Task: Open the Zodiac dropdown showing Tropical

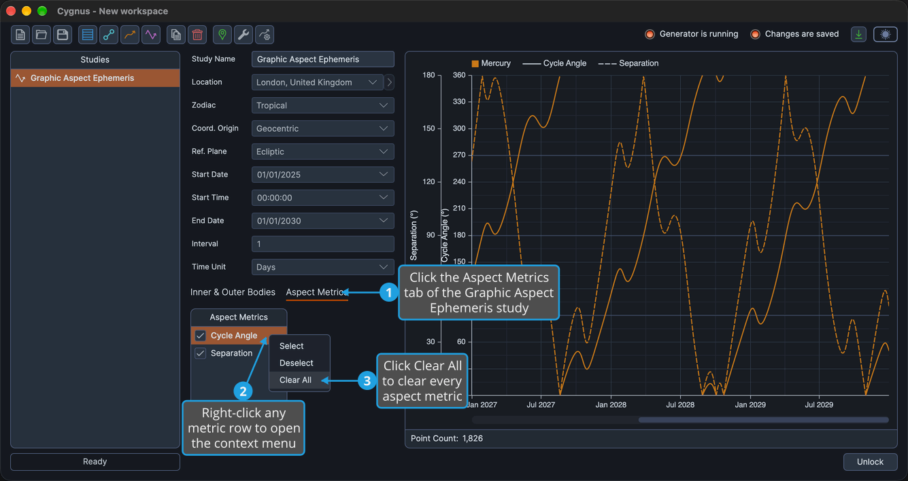Action: pyautogui.click(x=323, y=105)
